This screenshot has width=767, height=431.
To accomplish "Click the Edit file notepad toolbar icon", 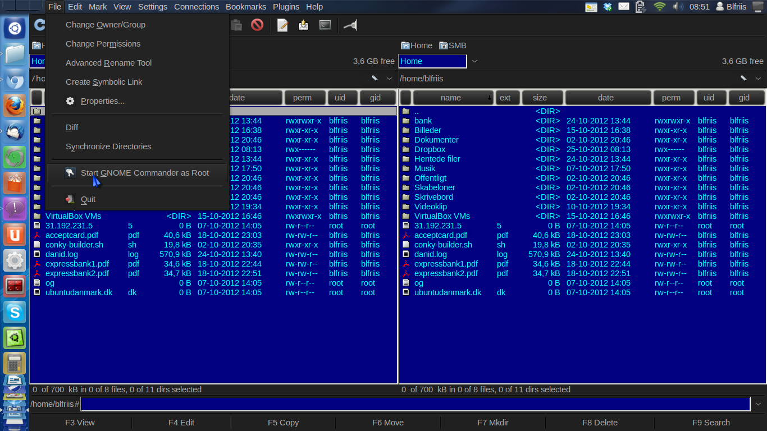I will click(282, 25).
